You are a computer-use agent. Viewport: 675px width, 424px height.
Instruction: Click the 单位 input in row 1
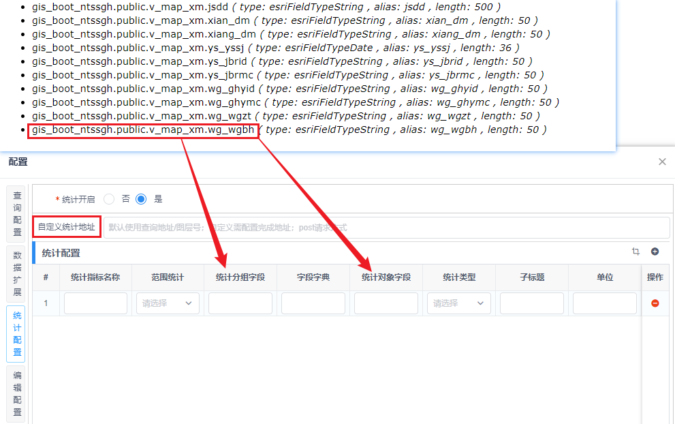(604, 303)
